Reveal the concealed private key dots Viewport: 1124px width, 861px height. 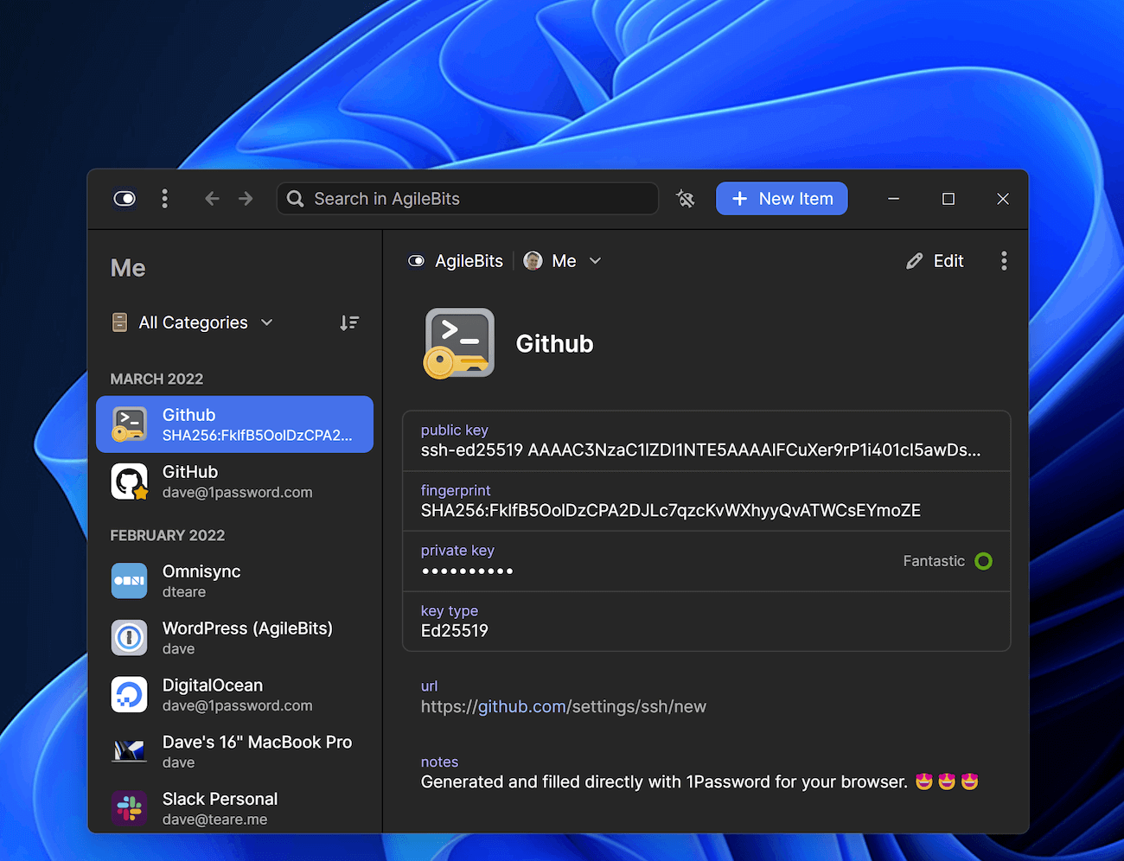tap(468, 571)
